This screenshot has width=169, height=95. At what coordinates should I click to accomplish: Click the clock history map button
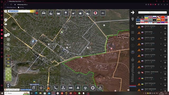[x=8, y=49]
